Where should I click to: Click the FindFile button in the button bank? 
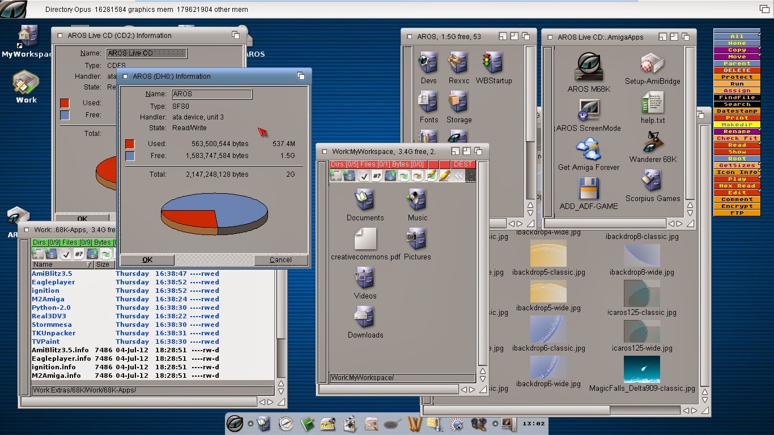tap(737, 97)
